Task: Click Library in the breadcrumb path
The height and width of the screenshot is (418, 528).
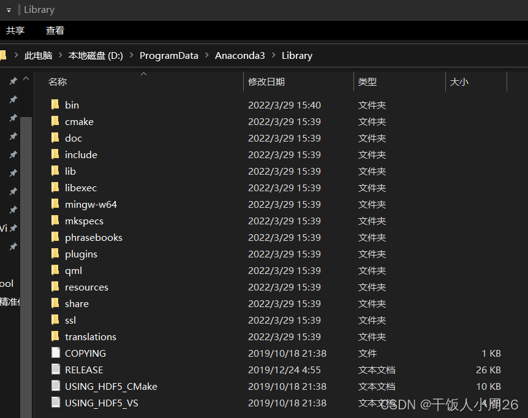Action: coord(297,56)
